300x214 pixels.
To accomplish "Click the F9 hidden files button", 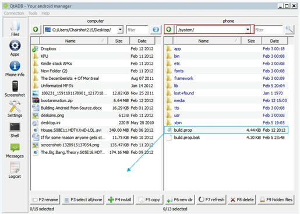I will pyautogui.click(x=276, y=199).
